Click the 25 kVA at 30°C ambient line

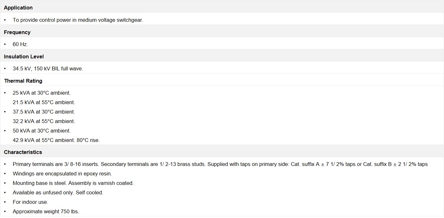[x=42, y=93]
